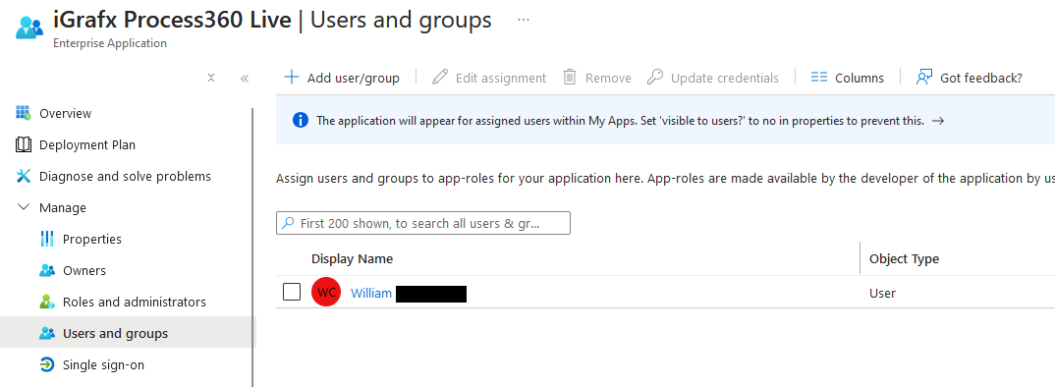1055x387 pixels.
Task: Open the Columns chooser
Action: click(847, 78)
